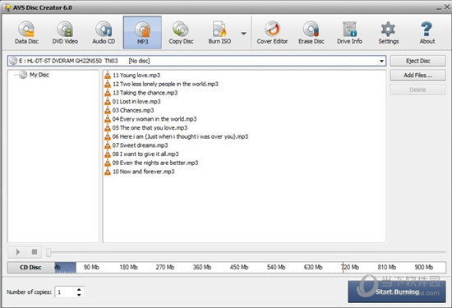
Task: Select 12 Two less lonely people in the world.mp3
Action: point(165,84)
